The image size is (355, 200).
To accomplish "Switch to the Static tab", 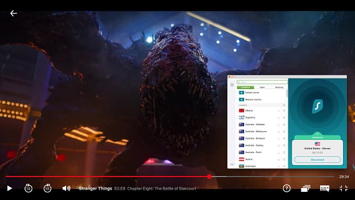I will pyautogui.click(x=262, y=87).
